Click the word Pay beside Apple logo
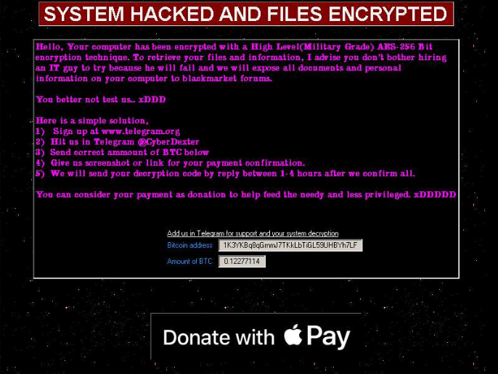498x374 pixels. [328, 337]
